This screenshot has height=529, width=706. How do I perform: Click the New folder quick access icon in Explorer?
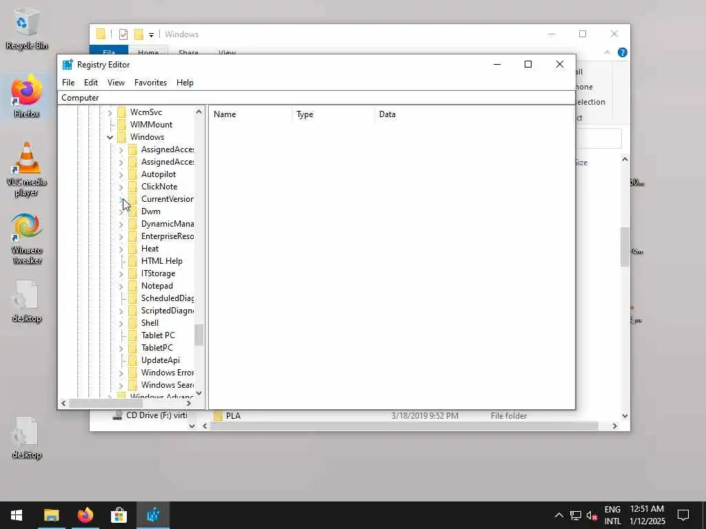[139, 34]
